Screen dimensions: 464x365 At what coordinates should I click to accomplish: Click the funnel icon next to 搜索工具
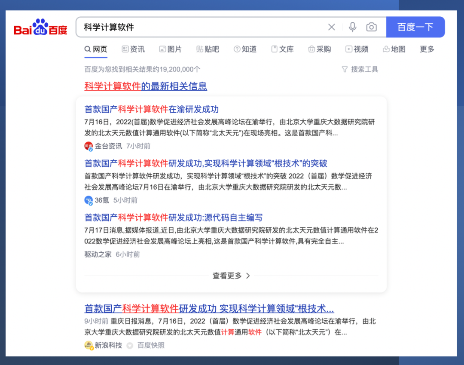click(x=345, y=69)
